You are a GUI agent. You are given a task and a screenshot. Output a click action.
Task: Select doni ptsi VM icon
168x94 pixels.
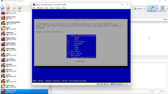click(x=3, y=65)
